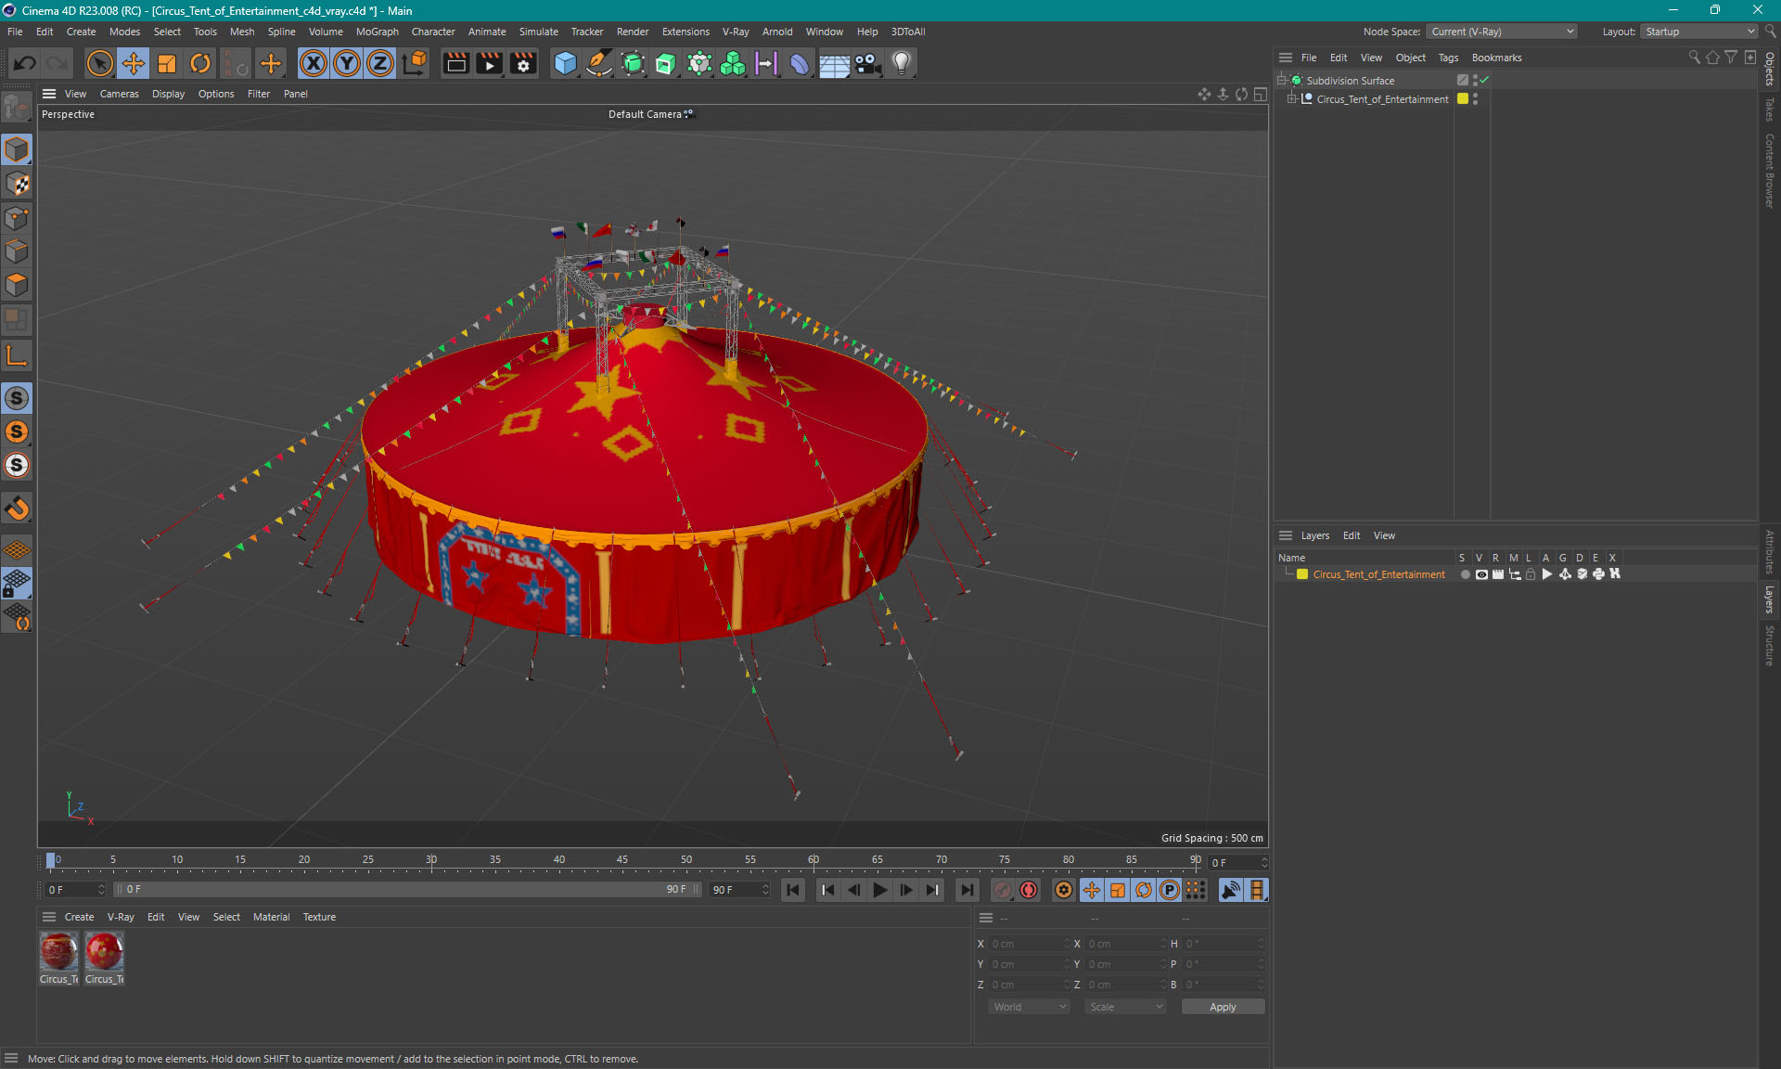The height and width of the screenshot is (1069, 1781).
Task: Click the Apply button
Action: coord(1223,1007)
